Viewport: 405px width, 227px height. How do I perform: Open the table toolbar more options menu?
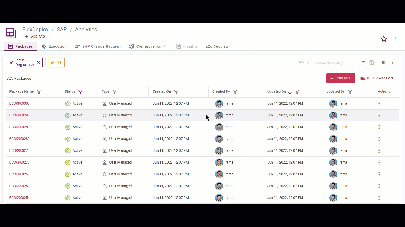click(393, 63)
